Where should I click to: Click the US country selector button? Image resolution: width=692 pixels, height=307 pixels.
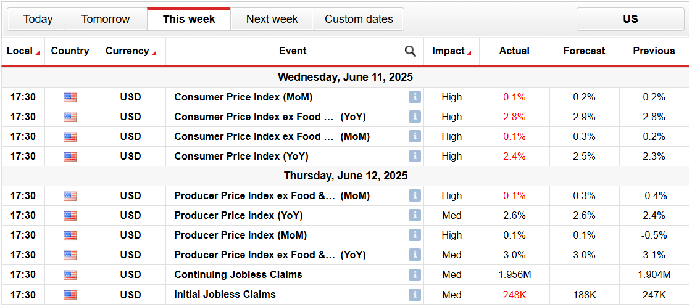[630, 19]
